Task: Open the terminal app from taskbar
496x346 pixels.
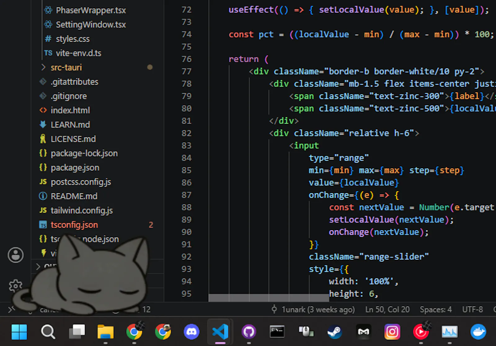Action: tap(277, 332)
